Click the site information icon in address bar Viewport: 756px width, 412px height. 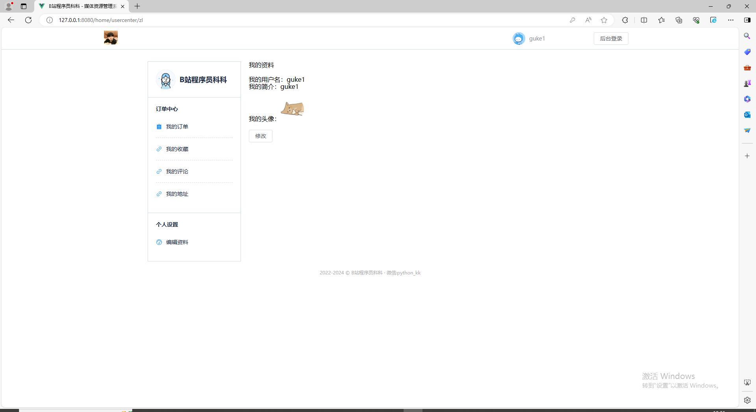coord(50,20)
